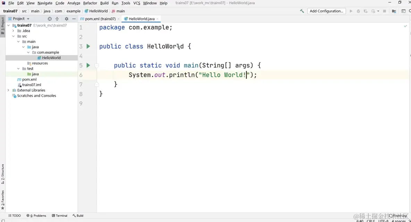Click HelloWorld in the breadcrumb bar

coord(96,11)
